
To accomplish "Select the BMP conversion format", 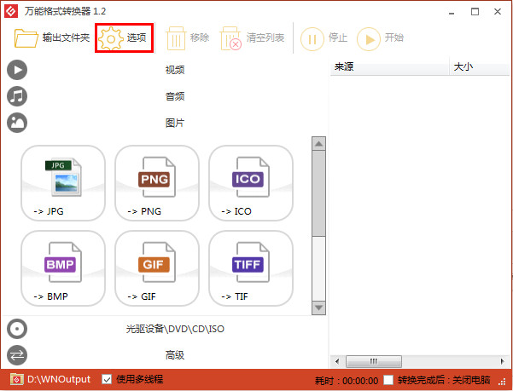I will [63, 267].
